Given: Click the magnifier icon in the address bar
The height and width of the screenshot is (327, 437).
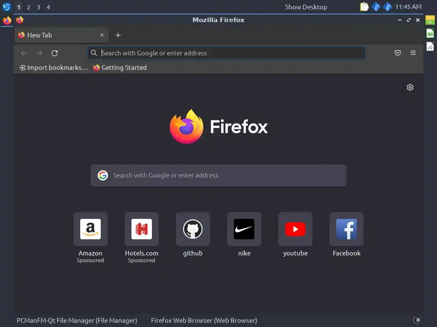Looking at the screenshot, I should 93,53.
